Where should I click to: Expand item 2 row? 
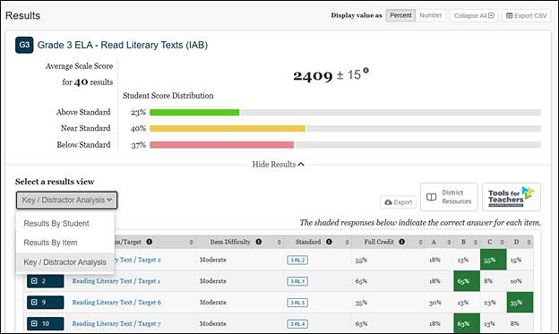pyautogui.click(x=46, y=281)
